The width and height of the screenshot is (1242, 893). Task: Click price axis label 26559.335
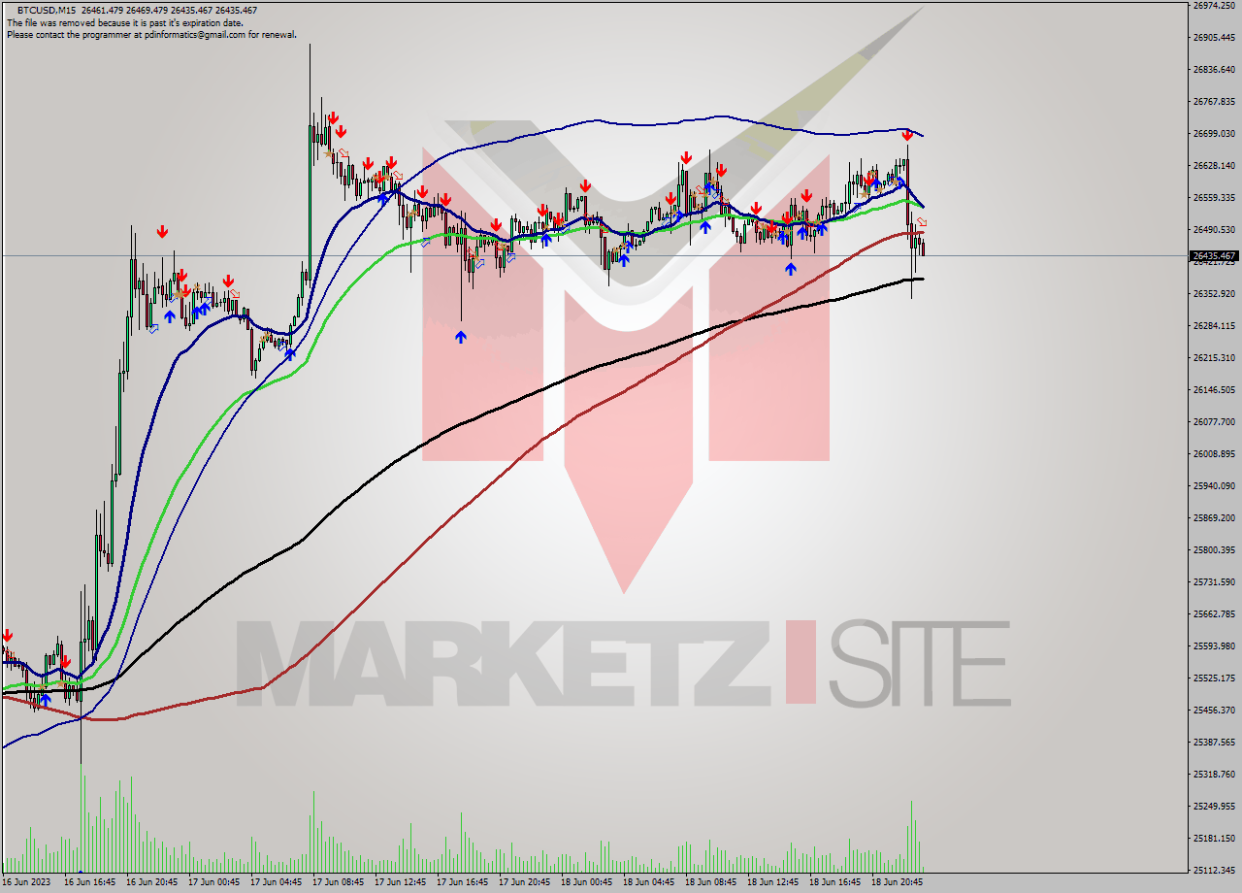[1215, 198]
